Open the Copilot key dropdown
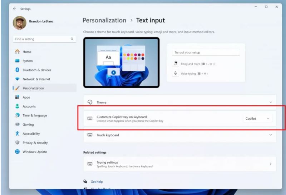This screenshot has height=195, width=286. click(x=257, y=119)
